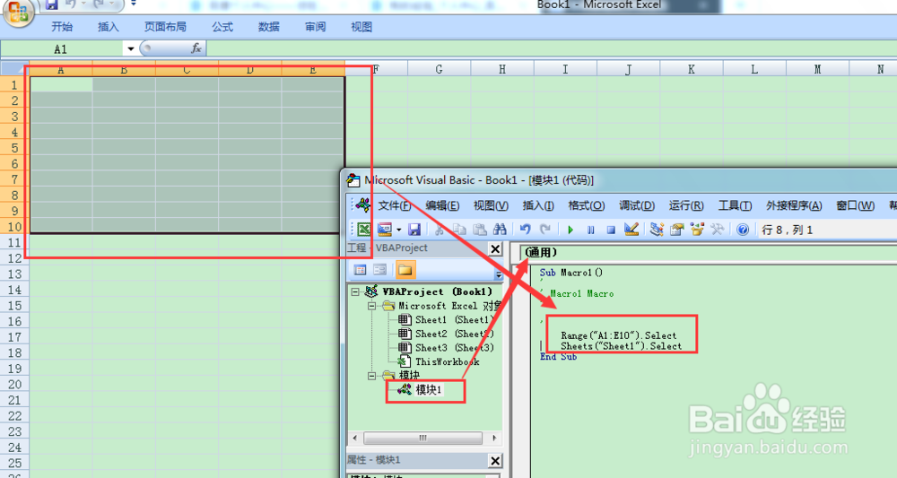The image size is (897, 478).
Task: Select column G header
Action: [x=439, y=69]
